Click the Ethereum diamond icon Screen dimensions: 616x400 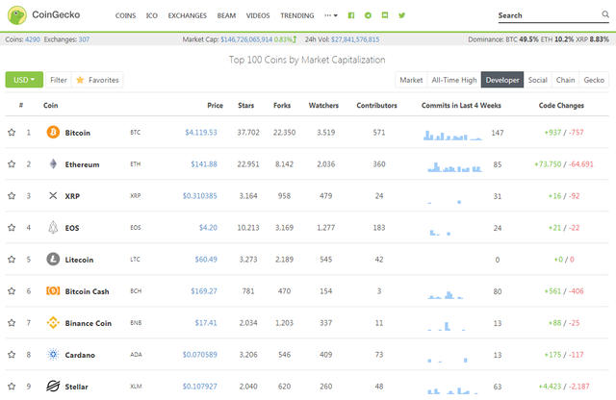tap(53, 163)
